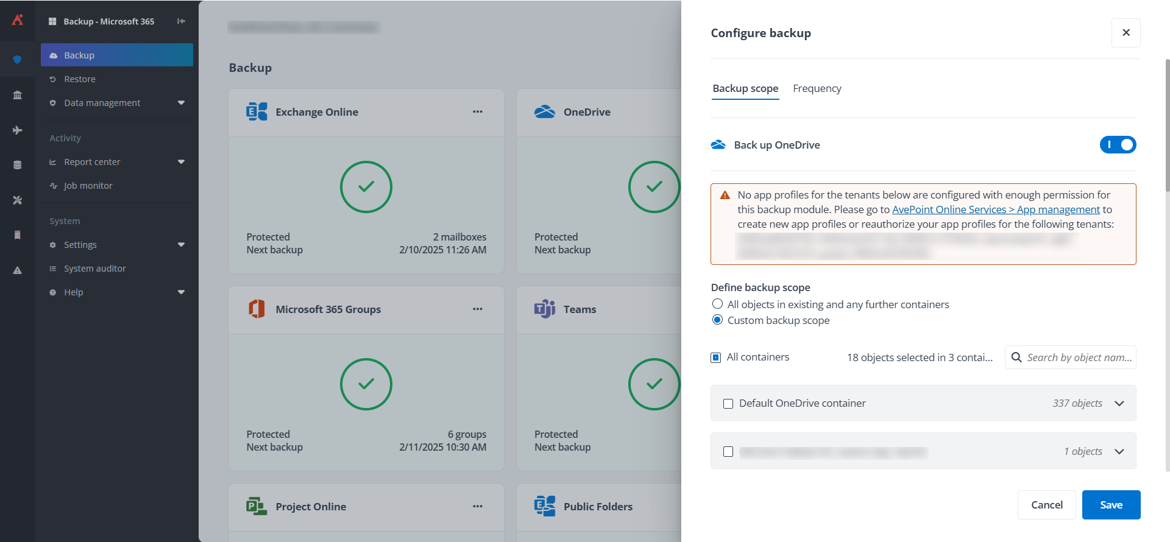Open the document icon in left rail

(x=18, y=235)
